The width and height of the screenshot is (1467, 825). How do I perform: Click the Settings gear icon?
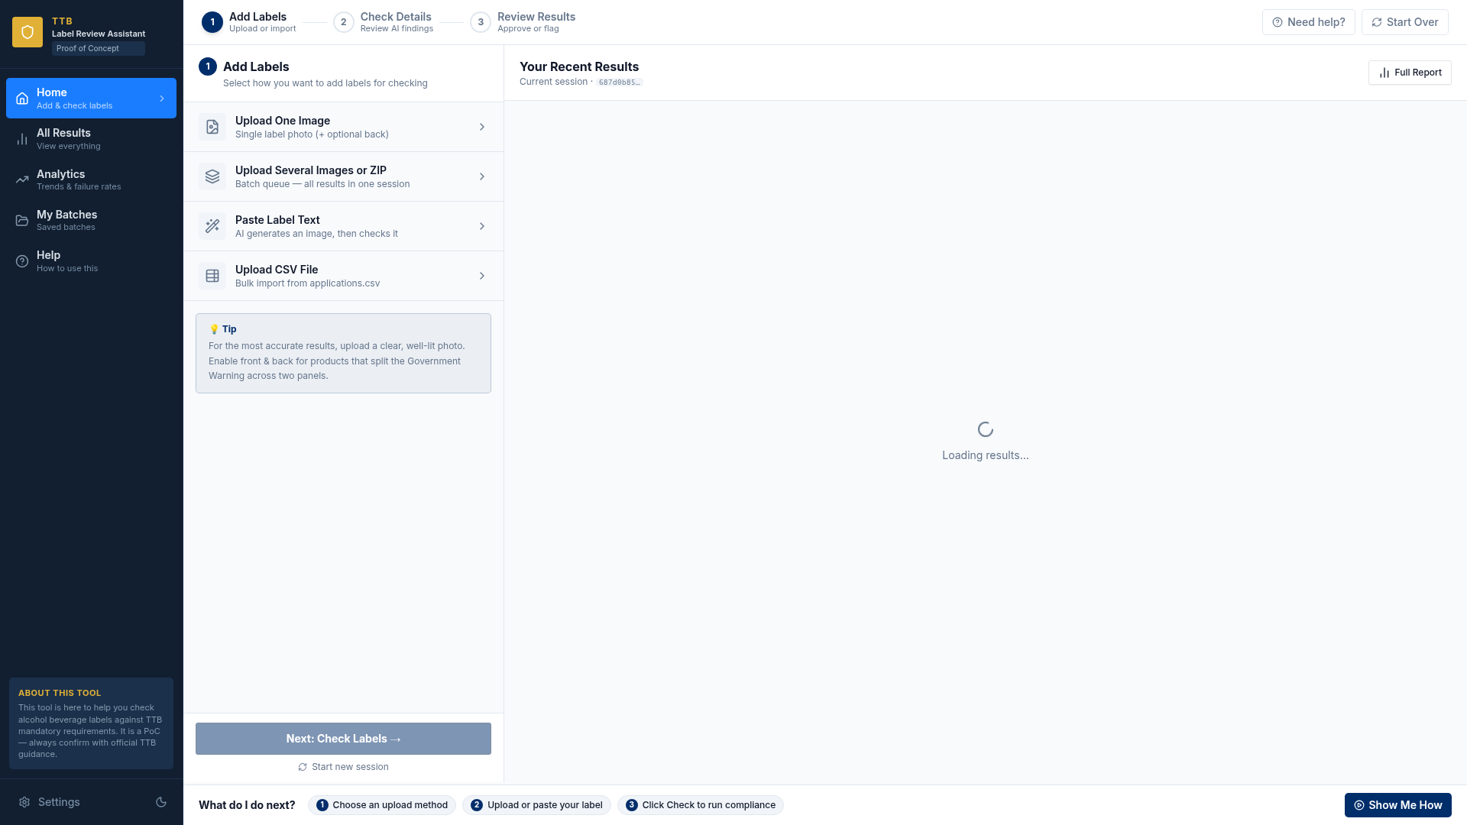click(x=24, y=802)
